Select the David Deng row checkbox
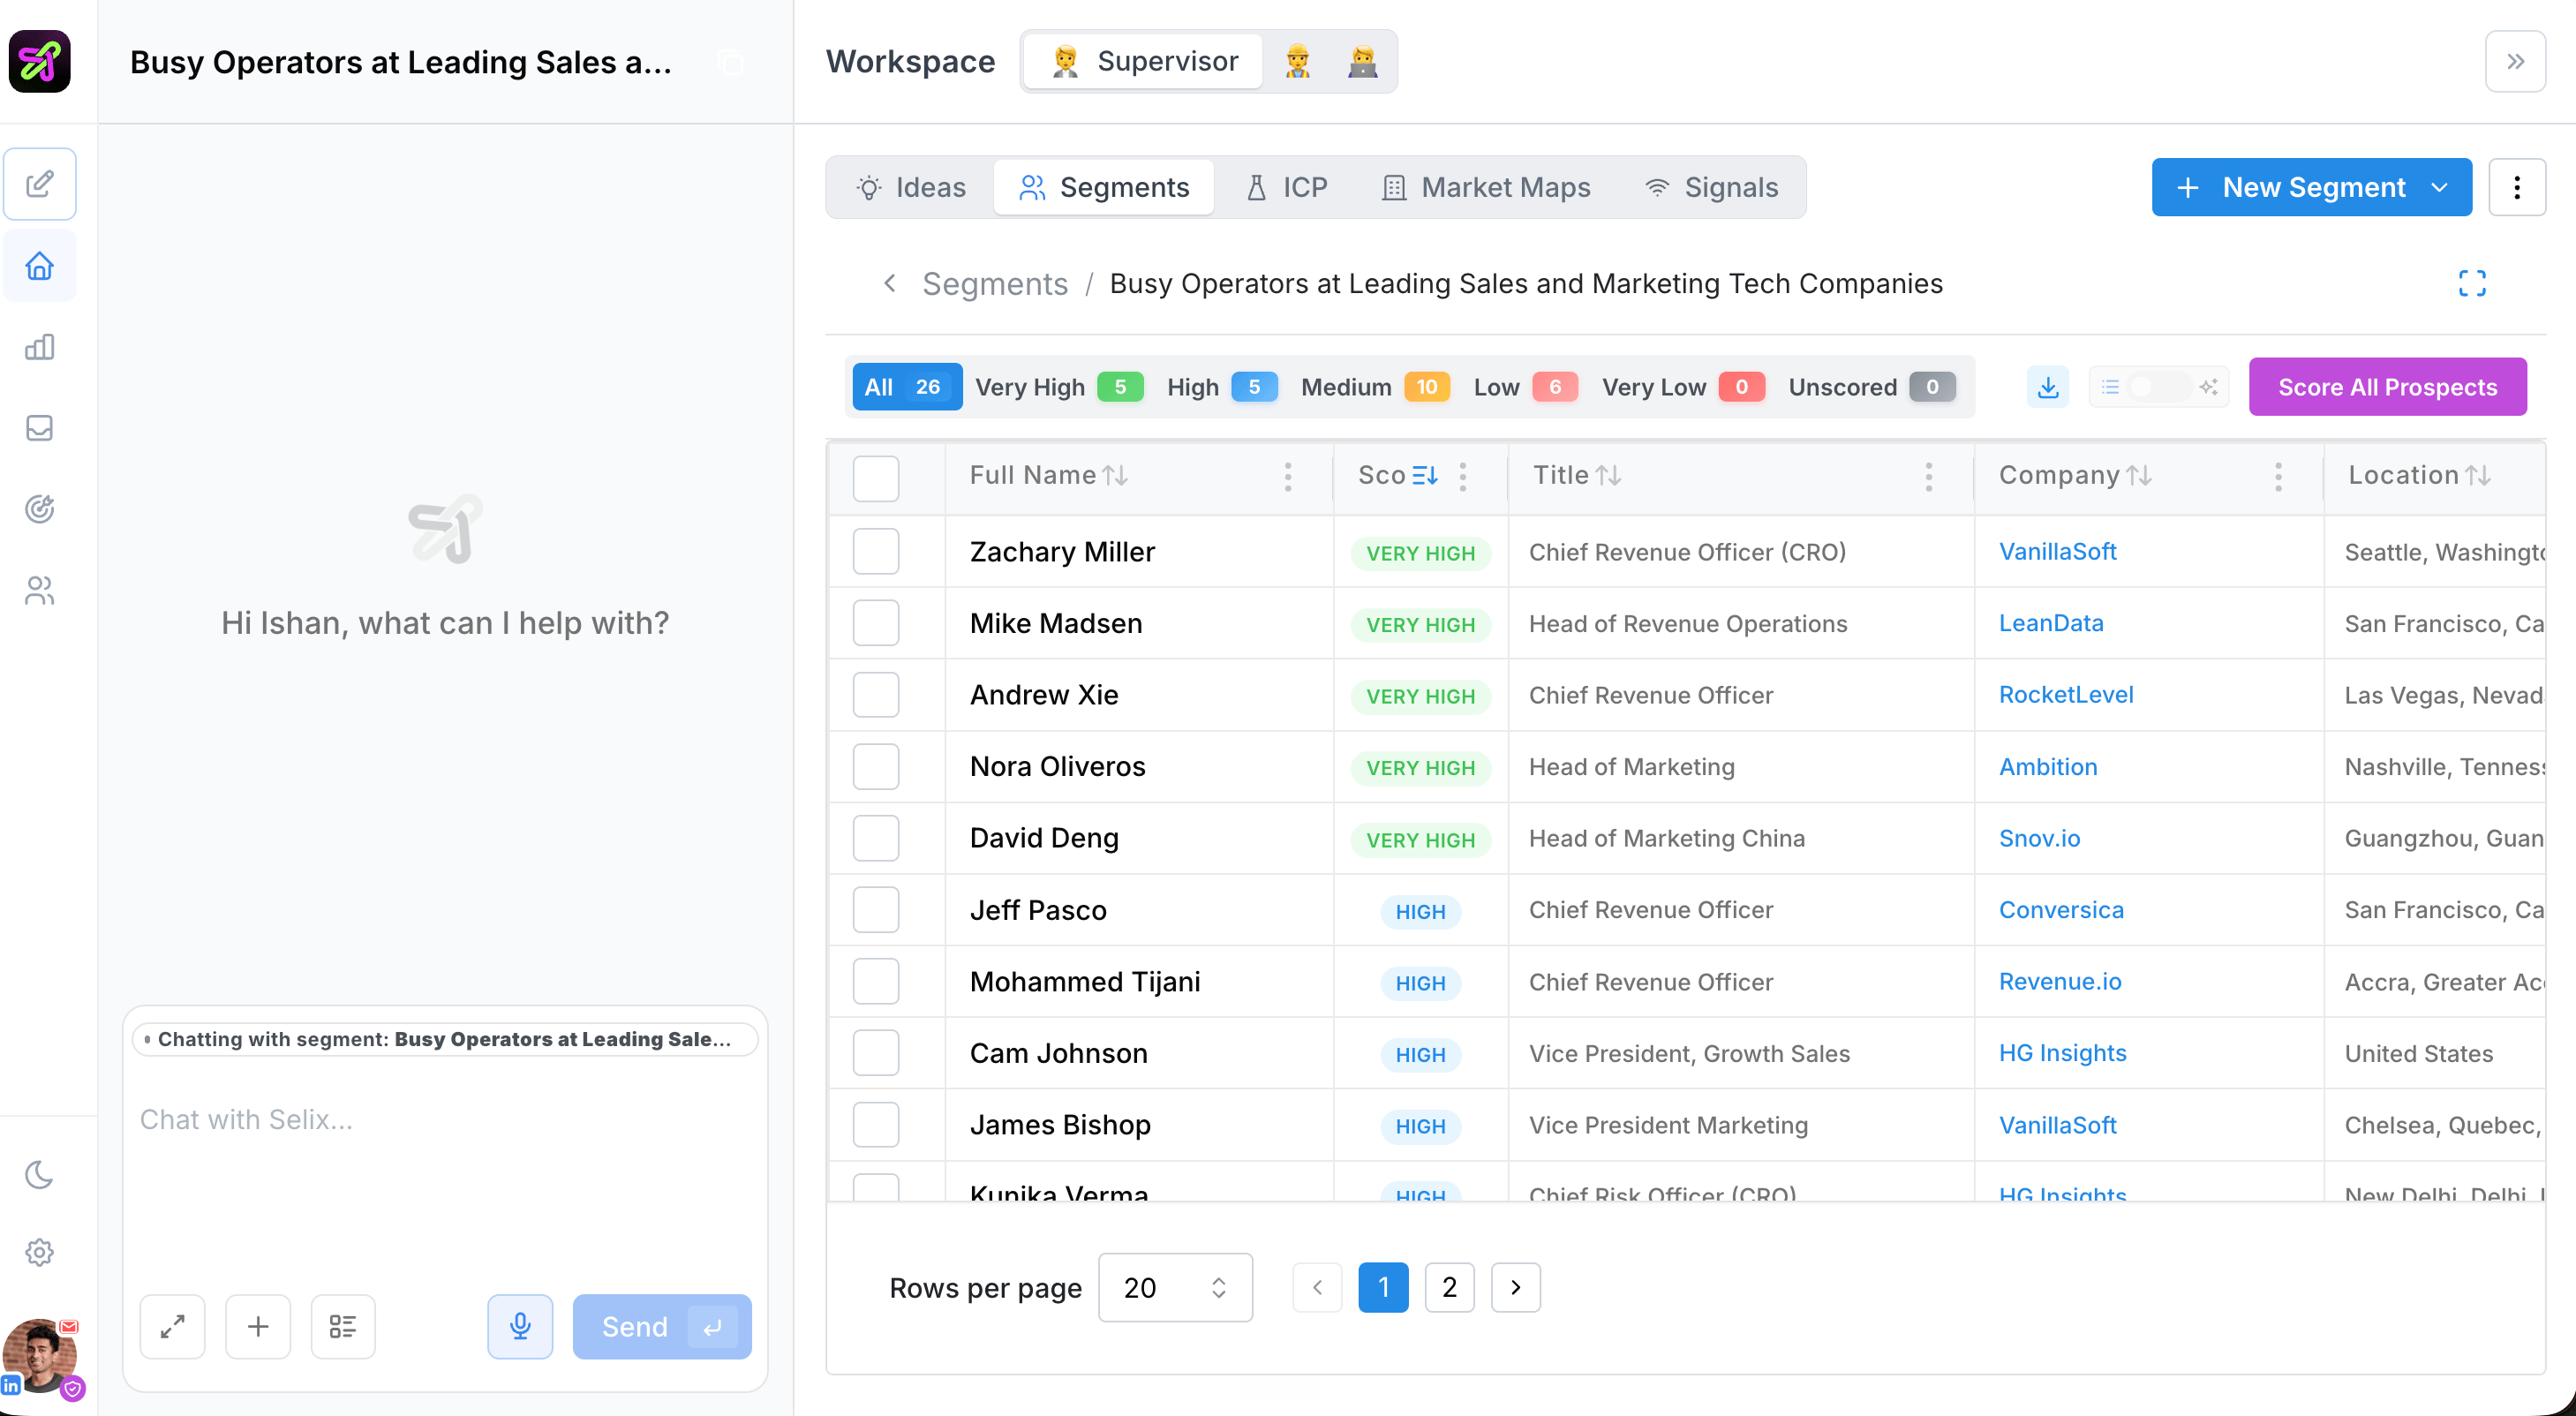Image resolution: width=2576 pixels, height=1416 pixels. point(875,838)
